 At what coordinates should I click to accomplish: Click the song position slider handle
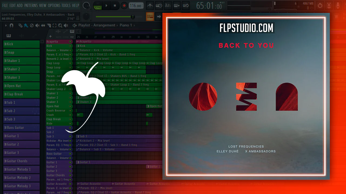point(132,17)
